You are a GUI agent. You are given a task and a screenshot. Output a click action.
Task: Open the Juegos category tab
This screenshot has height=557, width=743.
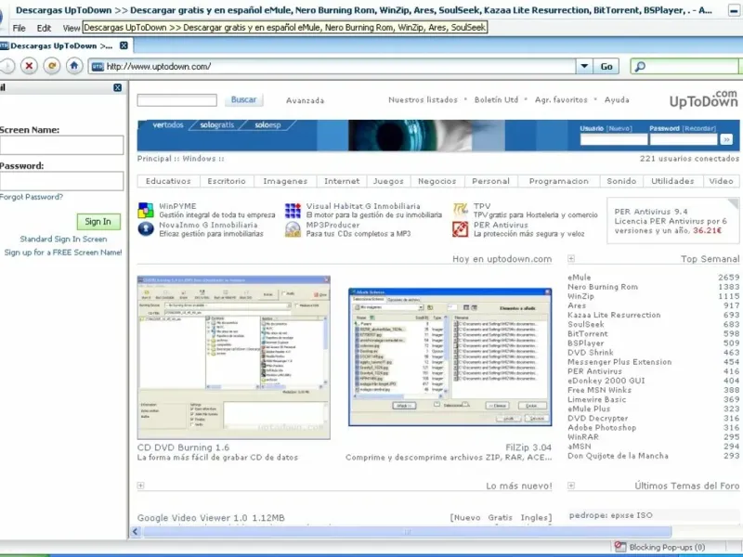click(x=388, y=181)
